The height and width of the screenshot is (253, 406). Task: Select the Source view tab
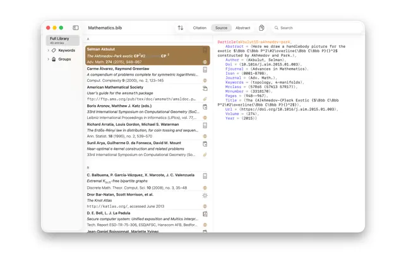(221, 28)
